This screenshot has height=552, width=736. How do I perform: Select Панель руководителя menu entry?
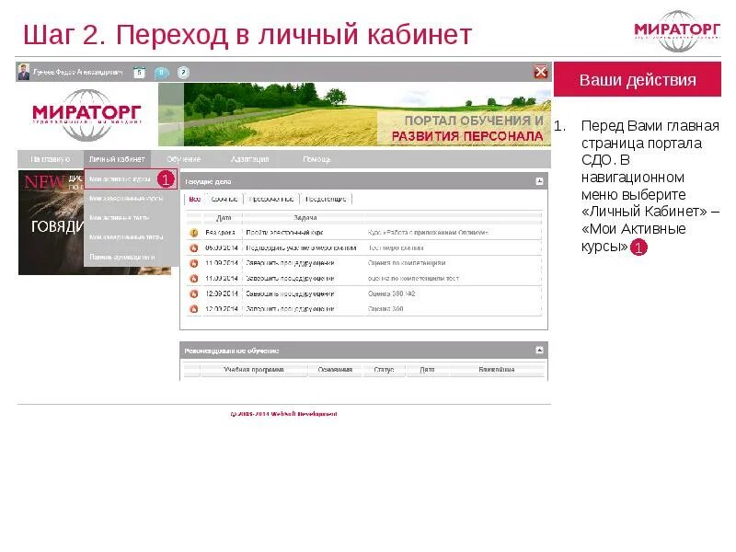(122, 257)
